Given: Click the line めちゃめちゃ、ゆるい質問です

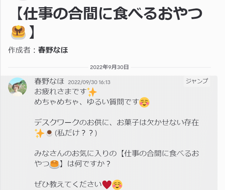Looking at the screenshot, I should (x=87, y=102).
